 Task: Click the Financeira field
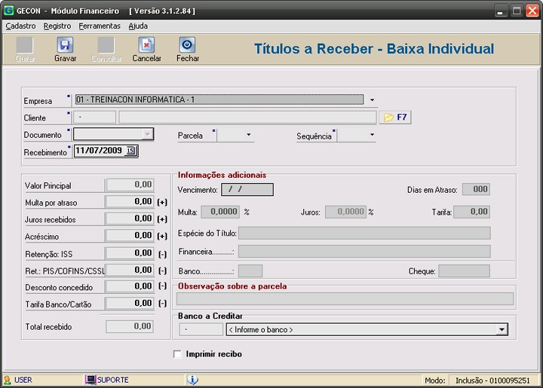tap(364, 252)
